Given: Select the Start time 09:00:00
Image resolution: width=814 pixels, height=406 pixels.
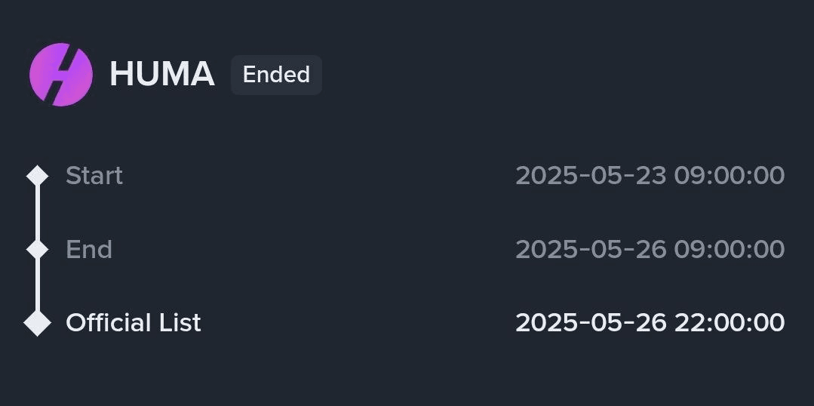Looking at the screenshot, I should (x=730, y=176).
